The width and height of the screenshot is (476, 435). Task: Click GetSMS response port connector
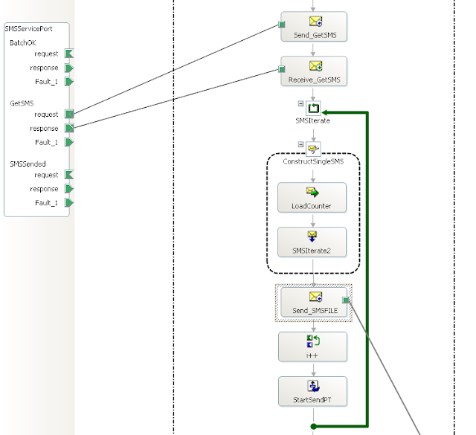pos(69,128)
